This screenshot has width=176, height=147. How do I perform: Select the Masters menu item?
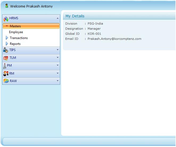(31, 26)
